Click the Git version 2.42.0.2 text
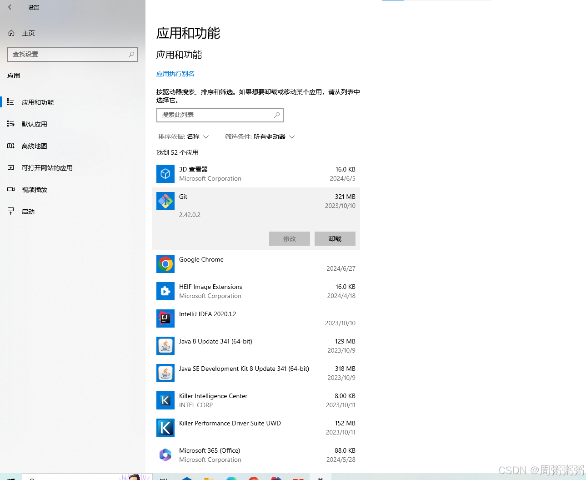 190,215
